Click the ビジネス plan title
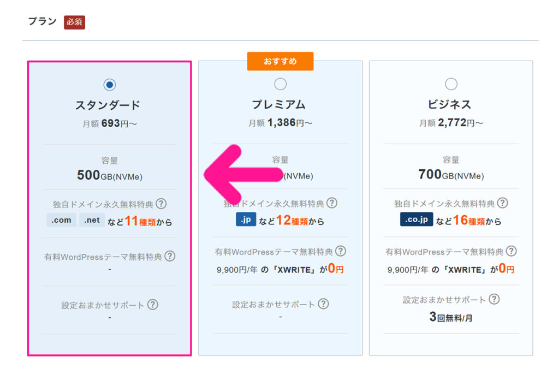The width and height of the screenshot is (559, 374). pyautogui.click(x=451, y=105)
